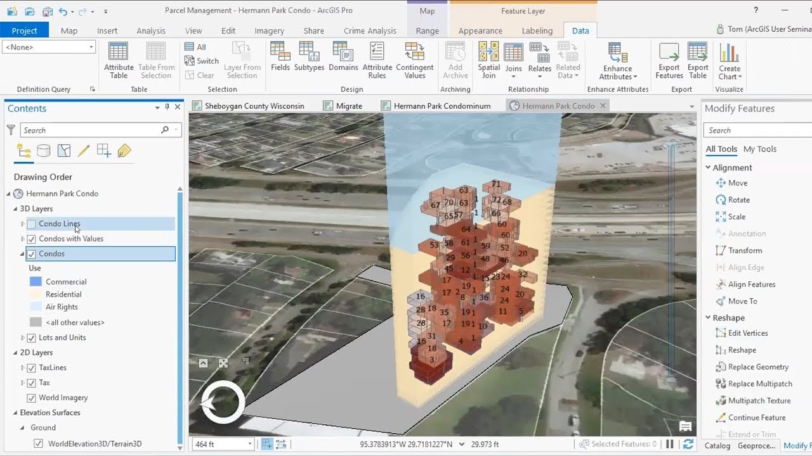Uncheck the Condos layer visibility

(31, 254)
